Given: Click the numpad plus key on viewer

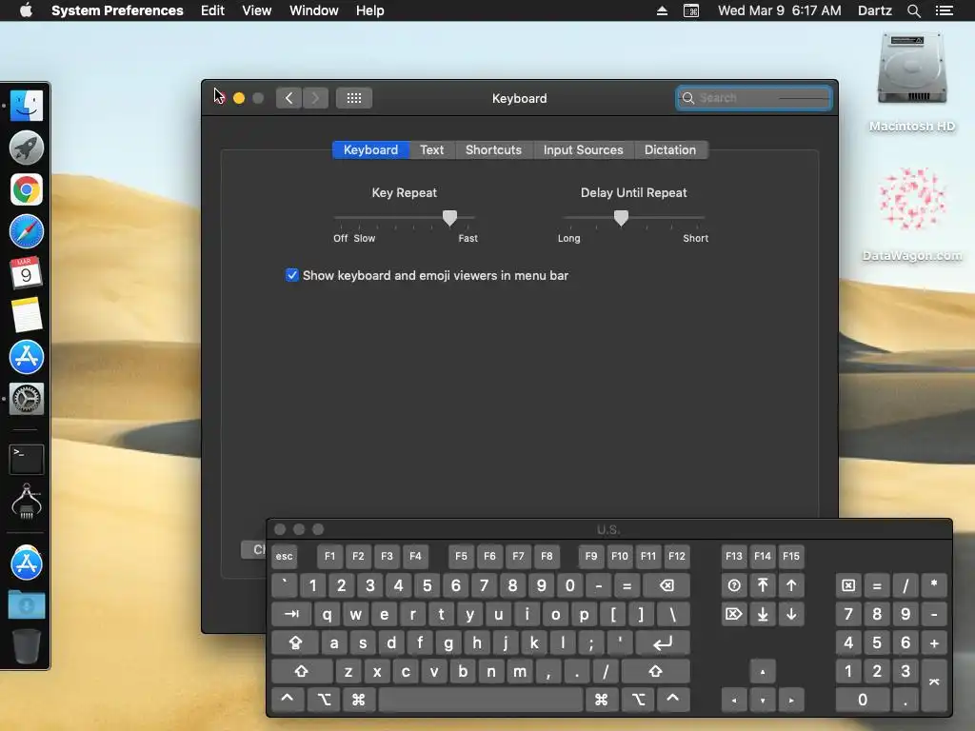Looking at the screenshot, I should 934,642.
